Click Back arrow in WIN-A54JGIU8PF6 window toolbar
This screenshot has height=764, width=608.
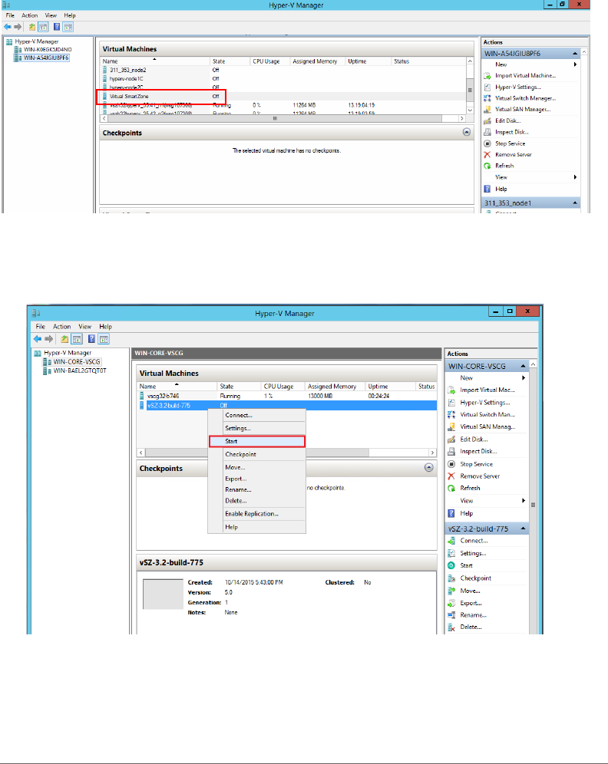coord(8,27)
